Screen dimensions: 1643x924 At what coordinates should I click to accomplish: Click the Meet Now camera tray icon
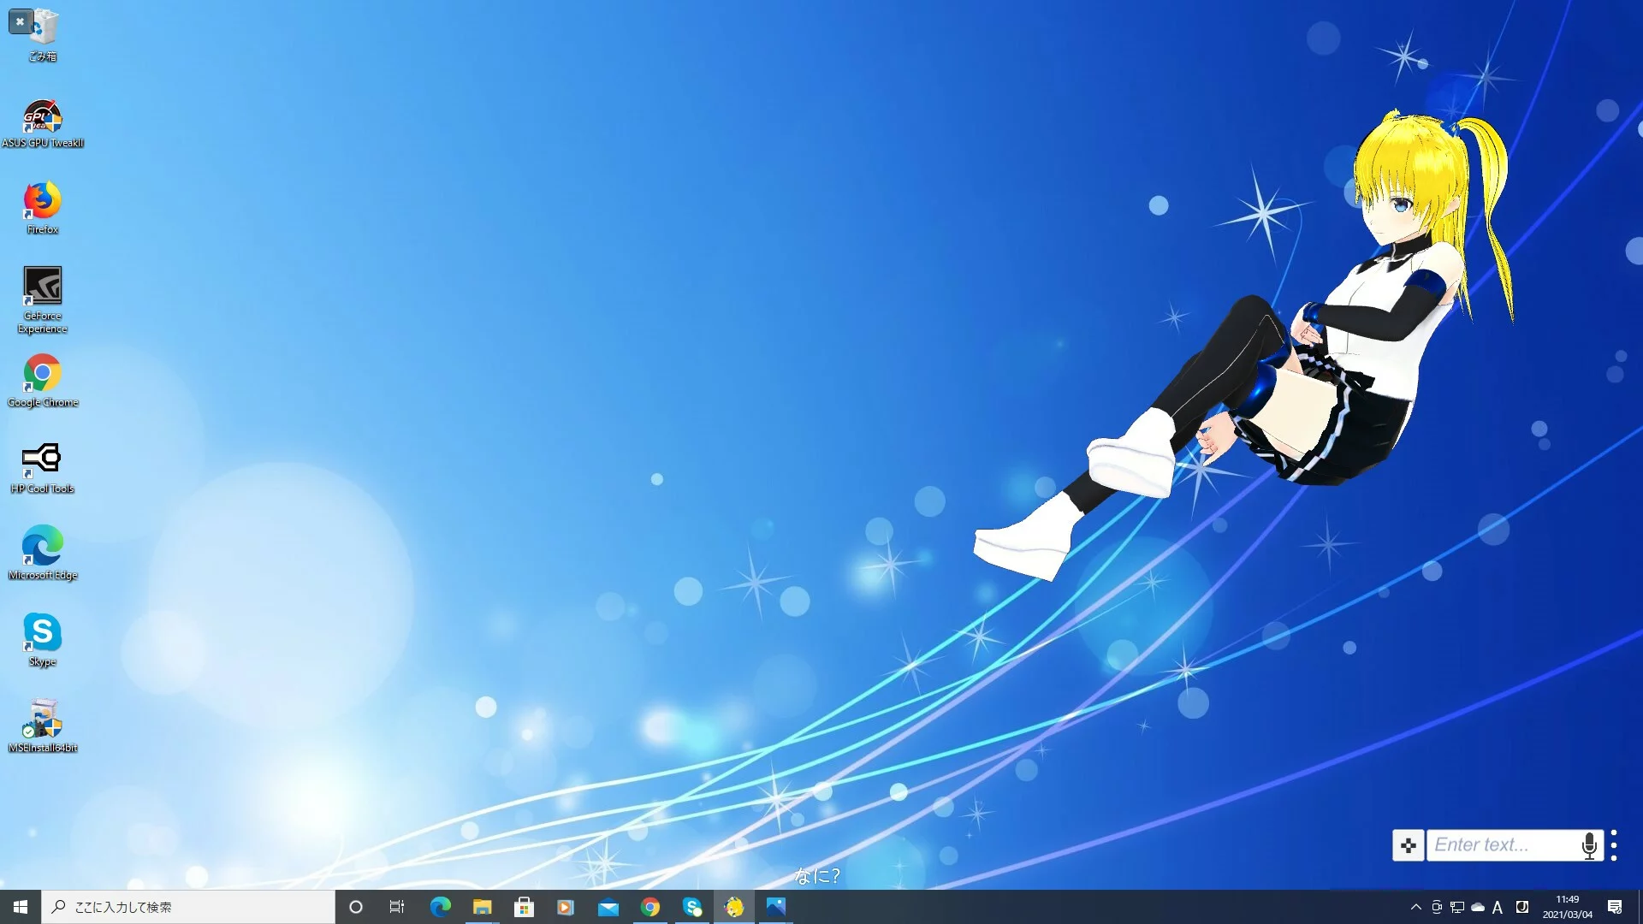[1437, 907]
